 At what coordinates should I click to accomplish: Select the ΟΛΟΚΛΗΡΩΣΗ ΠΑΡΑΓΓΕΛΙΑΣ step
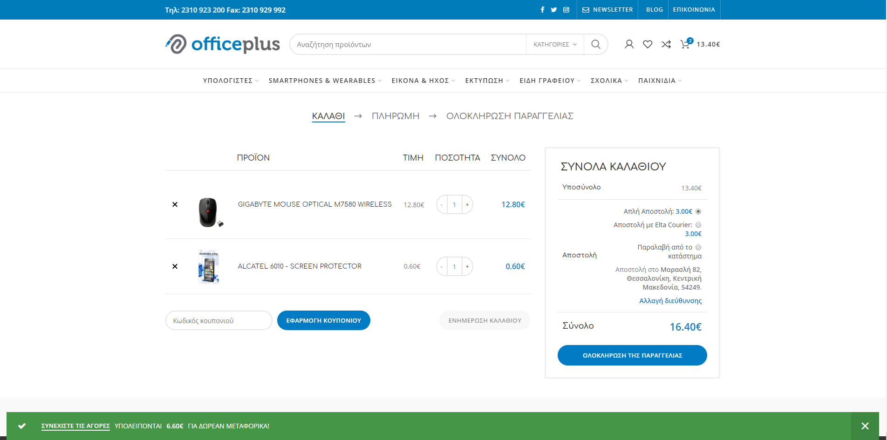pyautogui.click(x=510, y=116)
